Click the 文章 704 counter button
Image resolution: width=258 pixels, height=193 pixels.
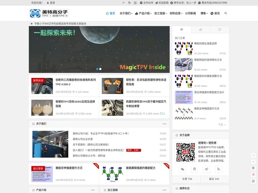(186, 179)
